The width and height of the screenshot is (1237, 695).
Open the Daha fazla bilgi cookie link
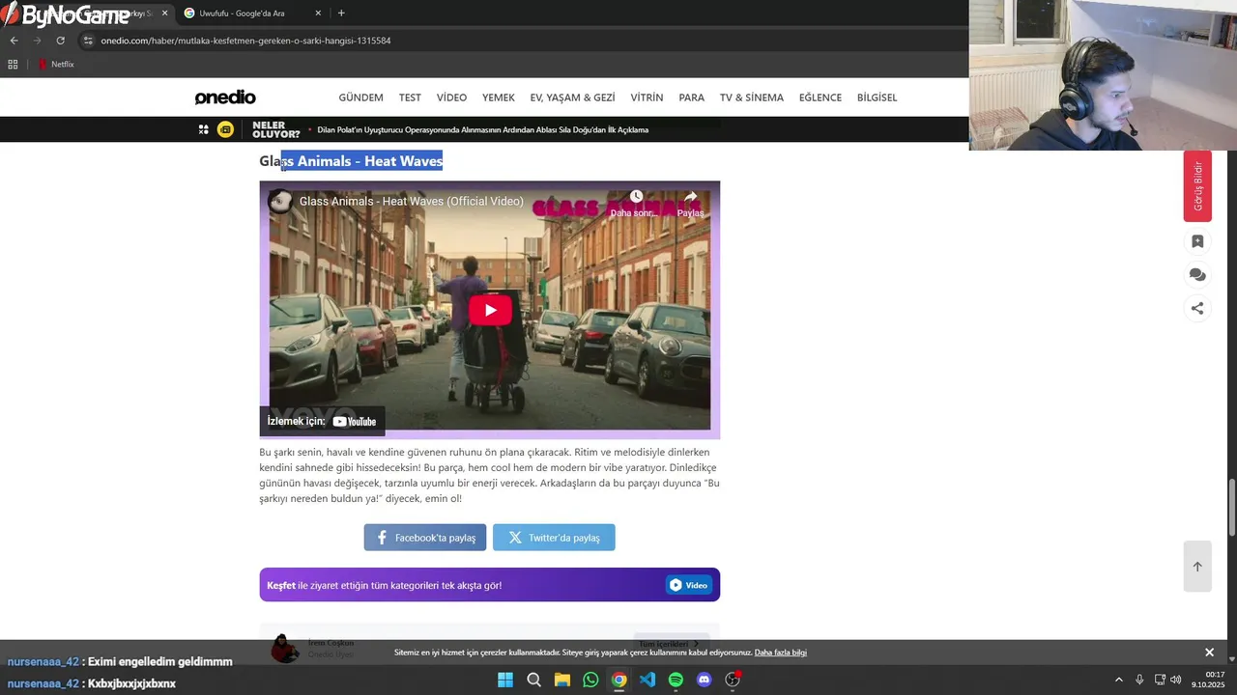coord(780,653)
